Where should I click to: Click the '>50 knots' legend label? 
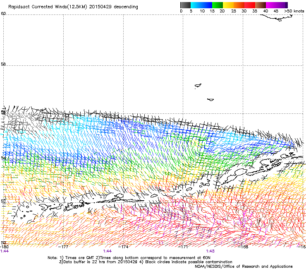tap(294, 11)
